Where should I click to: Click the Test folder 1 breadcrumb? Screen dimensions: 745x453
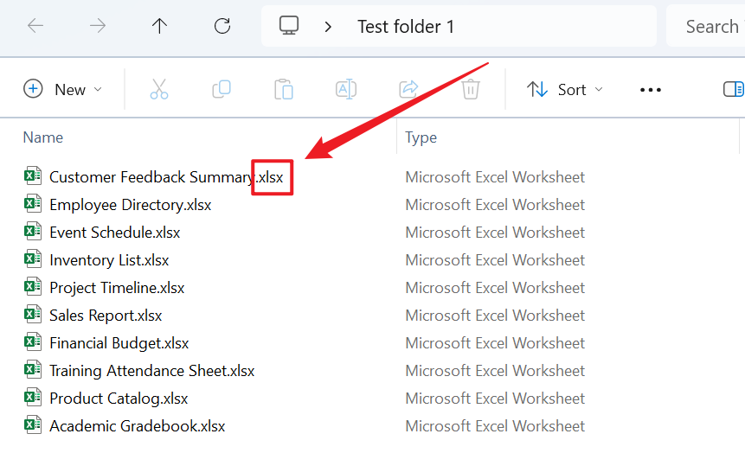coord(406,27)
